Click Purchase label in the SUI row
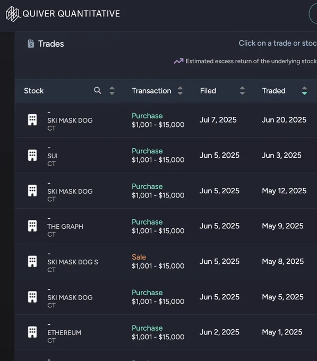317x361 pixels. point(147,151)
